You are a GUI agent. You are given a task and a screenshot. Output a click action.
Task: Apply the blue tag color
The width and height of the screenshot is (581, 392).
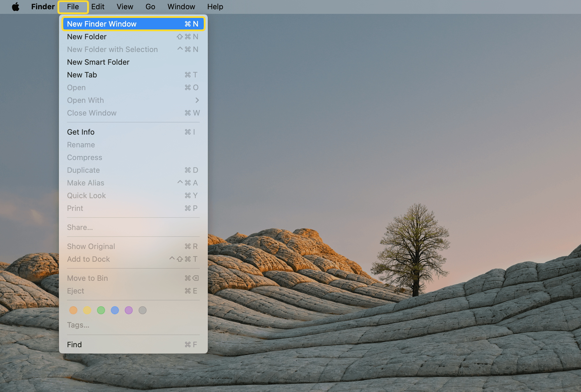click(x=115, y=310)
